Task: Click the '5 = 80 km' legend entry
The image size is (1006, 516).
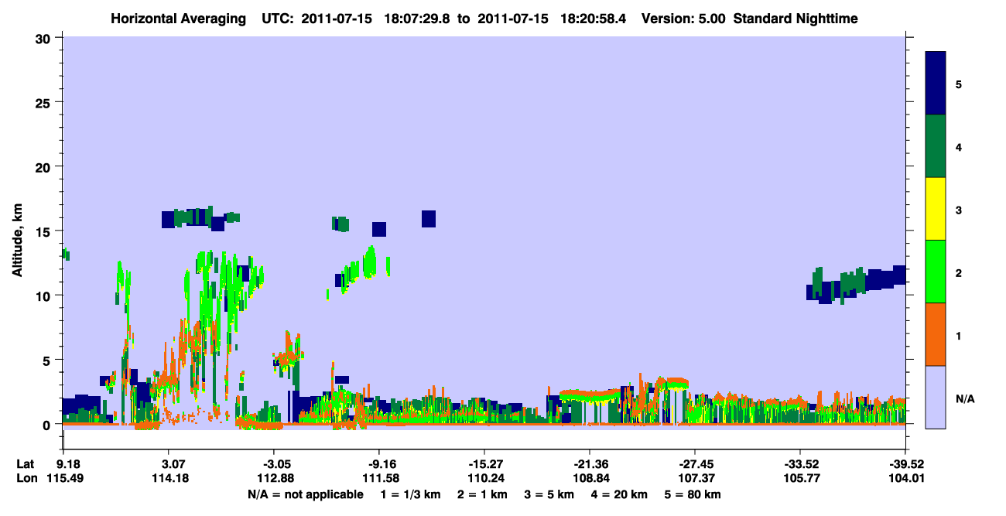Action: coord(691,494)
